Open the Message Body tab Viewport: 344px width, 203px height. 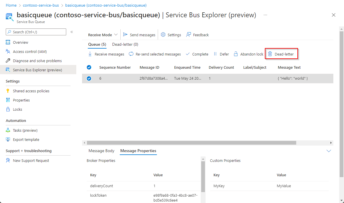[101, 151]
